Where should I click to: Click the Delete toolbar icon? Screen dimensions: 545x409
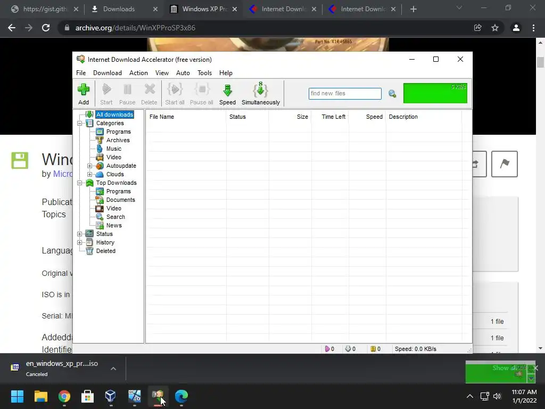point(149,94)
